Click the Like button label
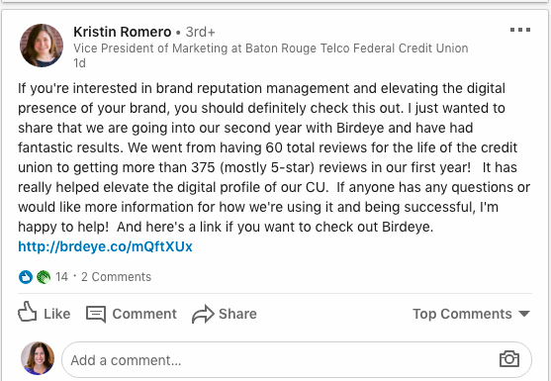The width and height of the screenshot is (551, 381). [x=57, y=314]
